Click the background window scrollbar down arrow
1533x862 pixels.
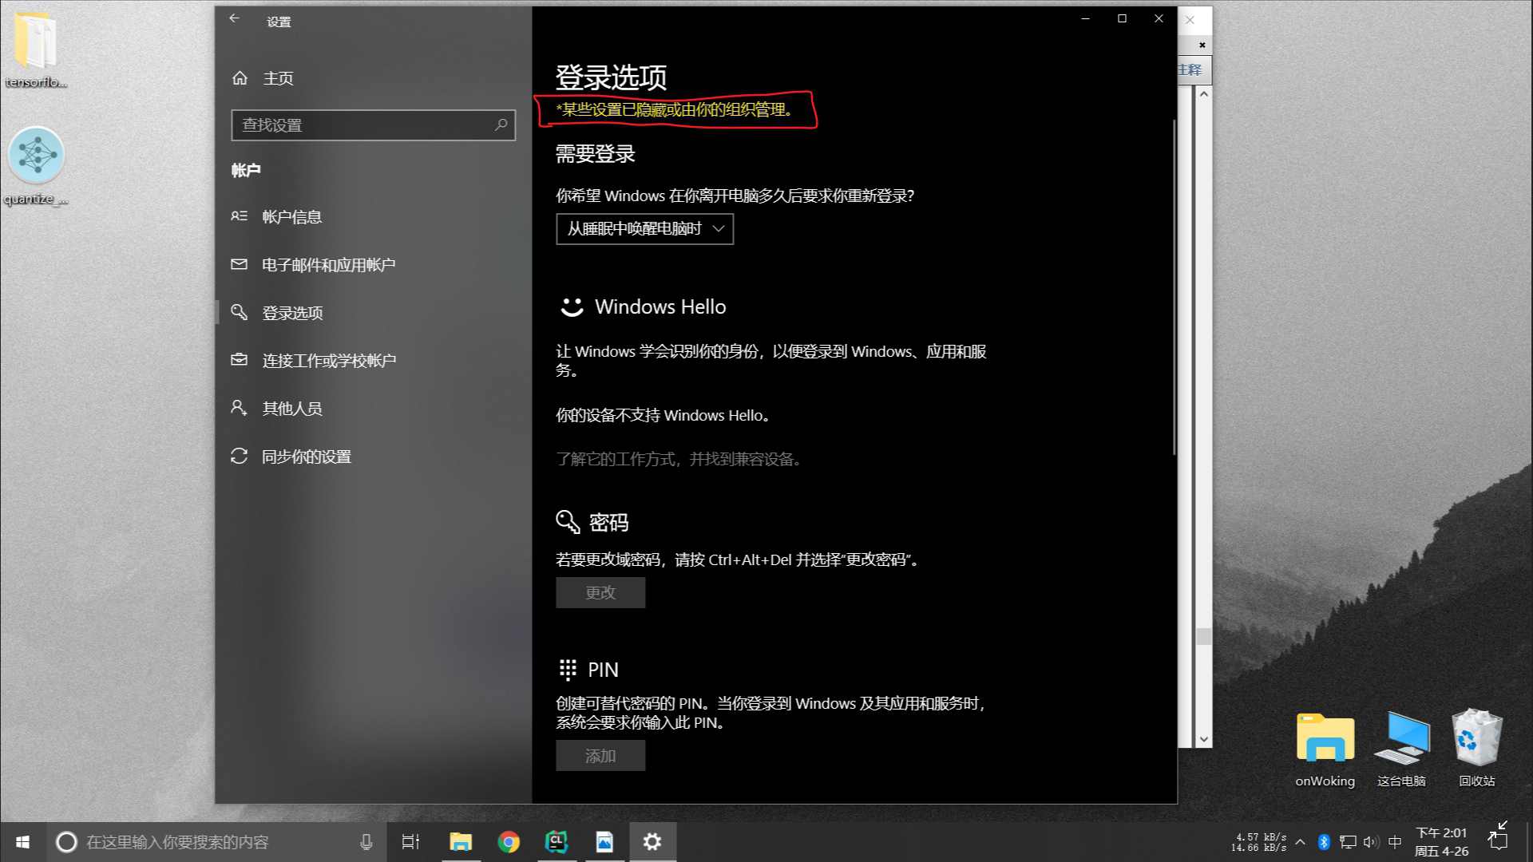(1203, 740)
